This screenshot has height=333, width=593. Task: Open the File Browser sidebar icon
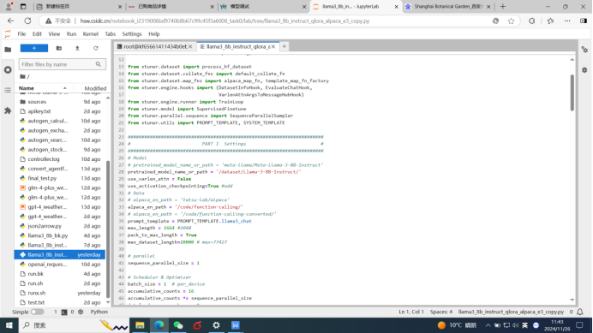pyautogui.click(x=8, y=50)
